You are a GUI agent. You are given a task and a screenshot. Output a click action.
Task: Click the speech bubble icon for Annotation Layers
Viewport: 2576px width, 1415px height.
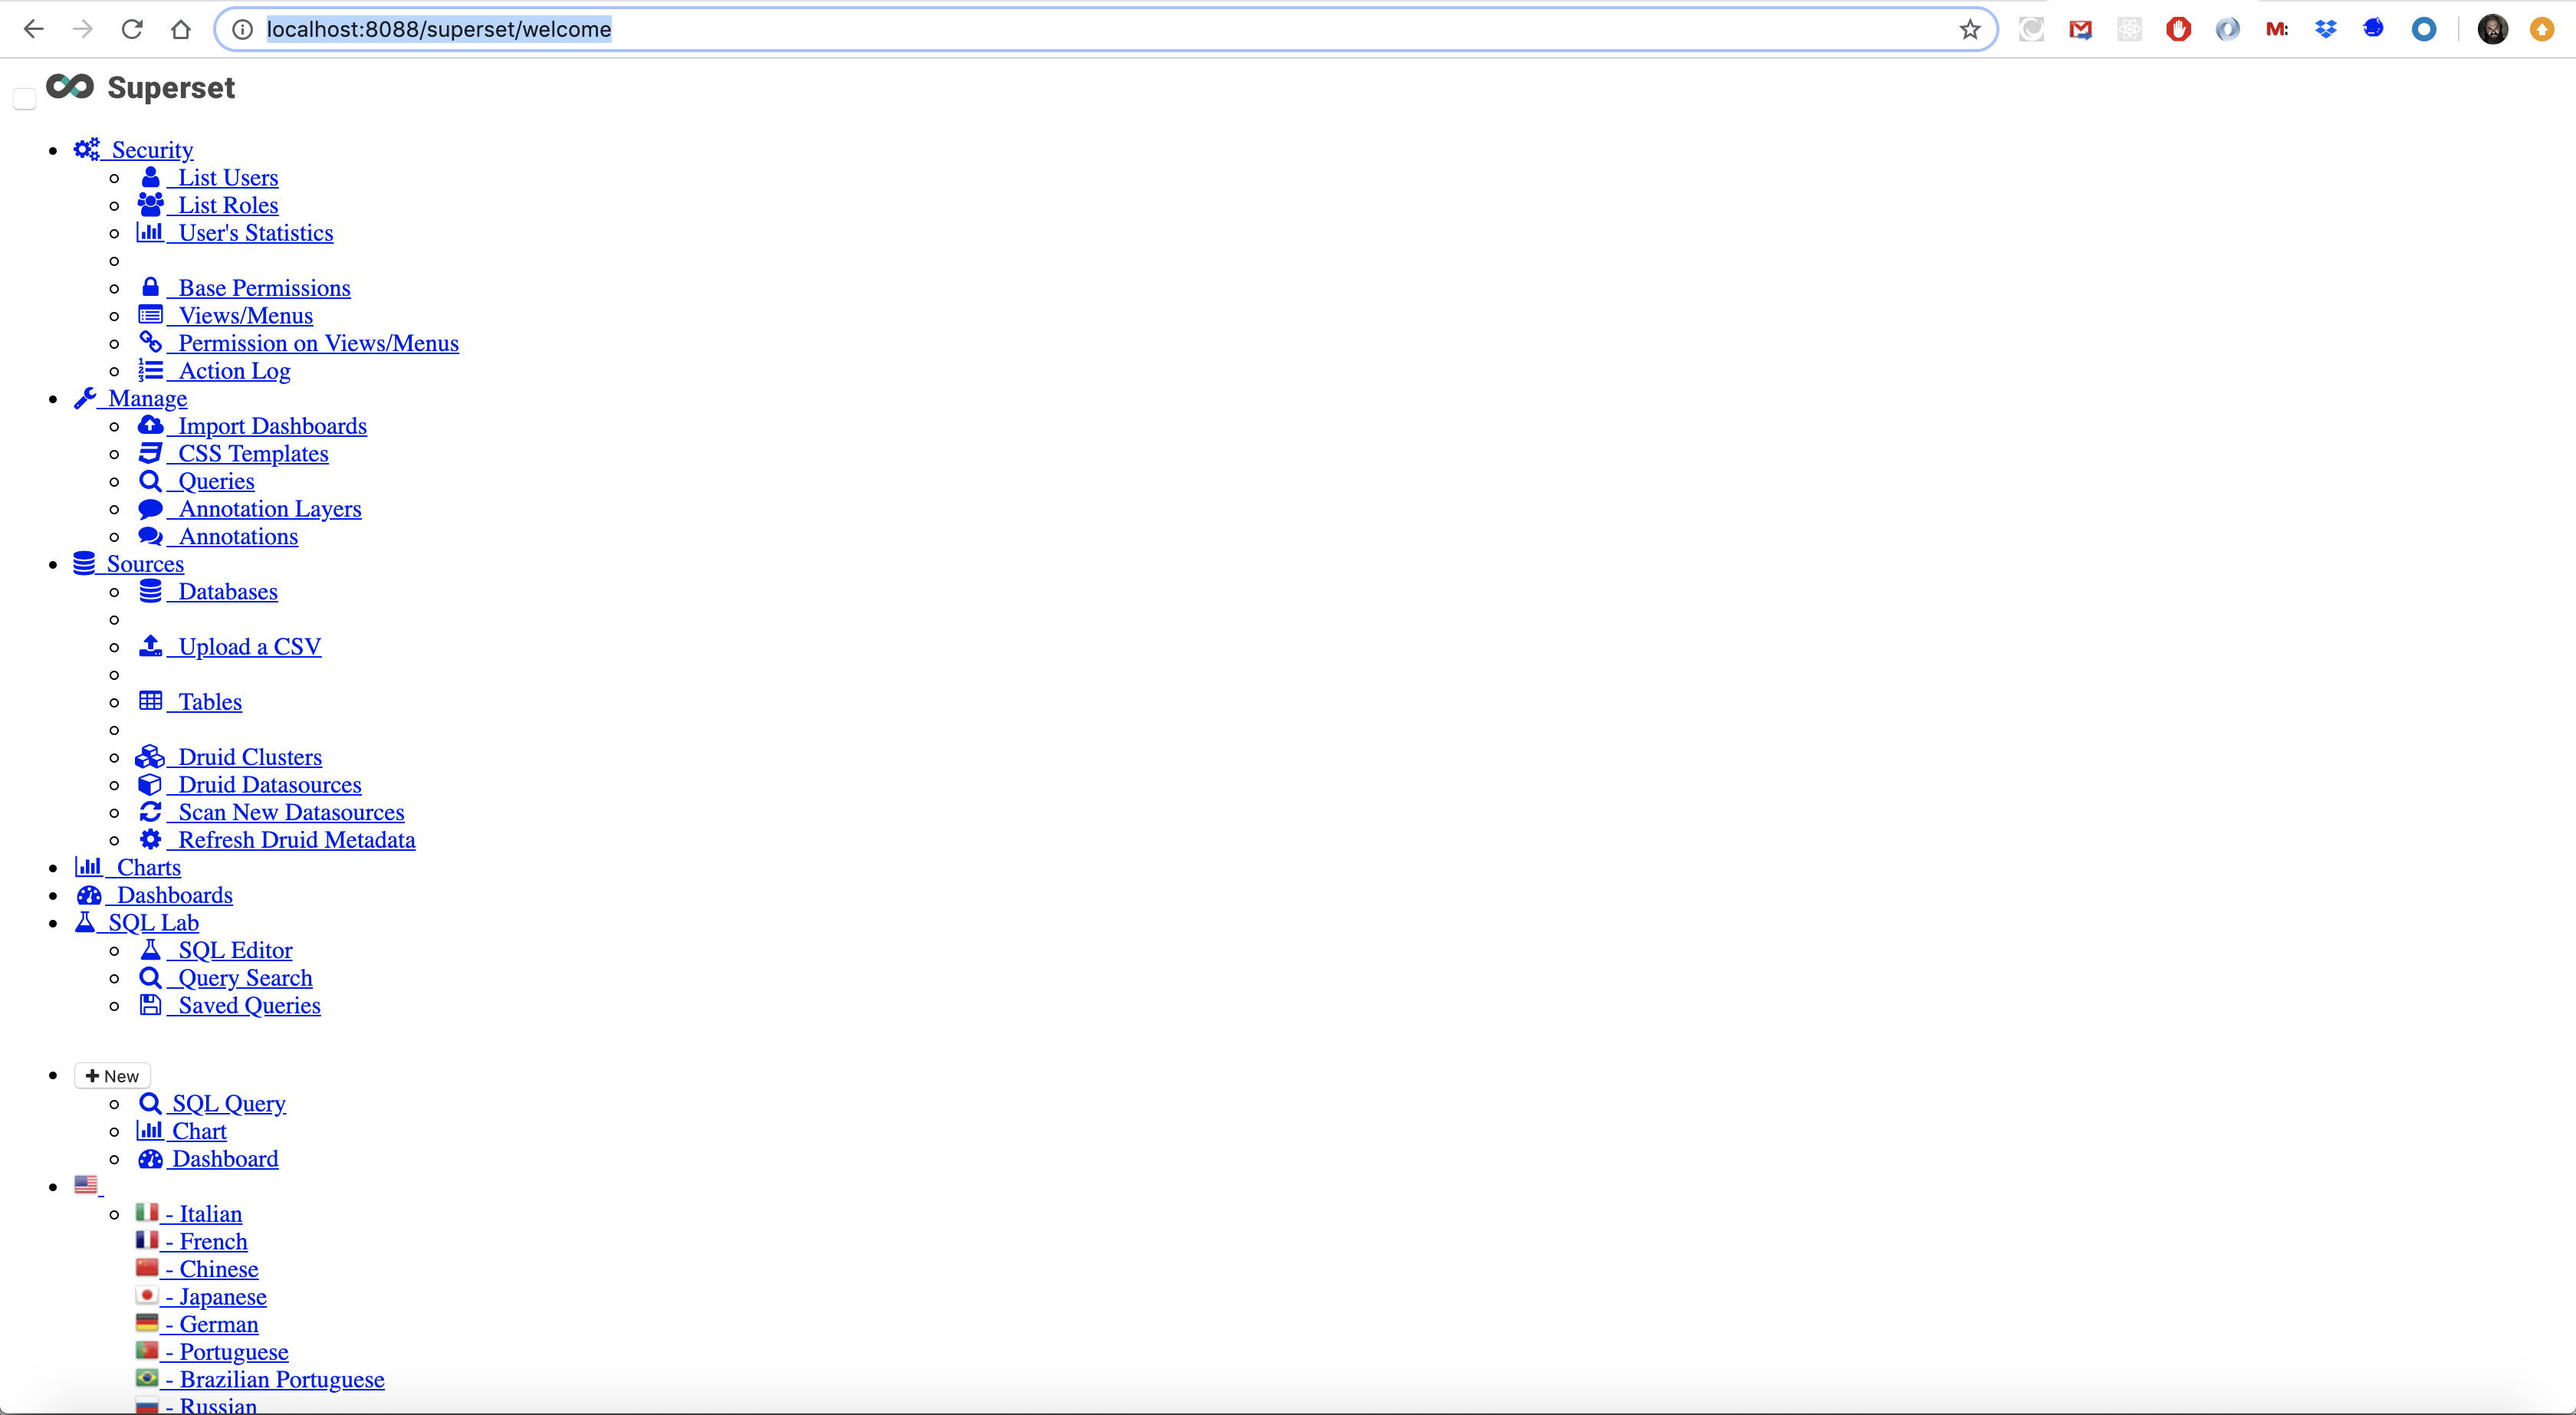click(150, 508)
